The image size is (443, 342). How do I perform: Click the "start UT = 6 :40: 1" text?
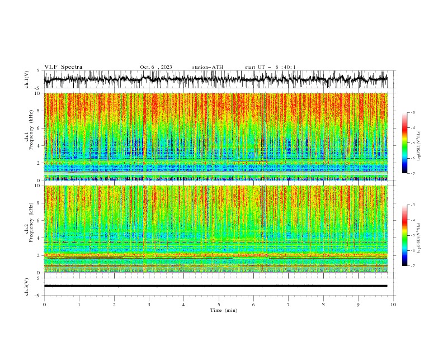[x=270, y=67]
